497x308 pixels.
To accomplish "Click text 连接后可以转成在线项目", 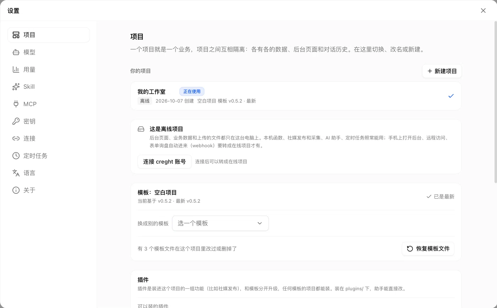I will 221,161.
